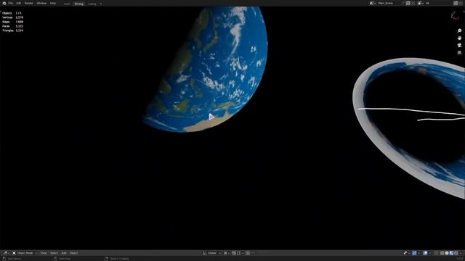
Task: Open the editor type dropdown in viewport header
Action: [6, 253]
